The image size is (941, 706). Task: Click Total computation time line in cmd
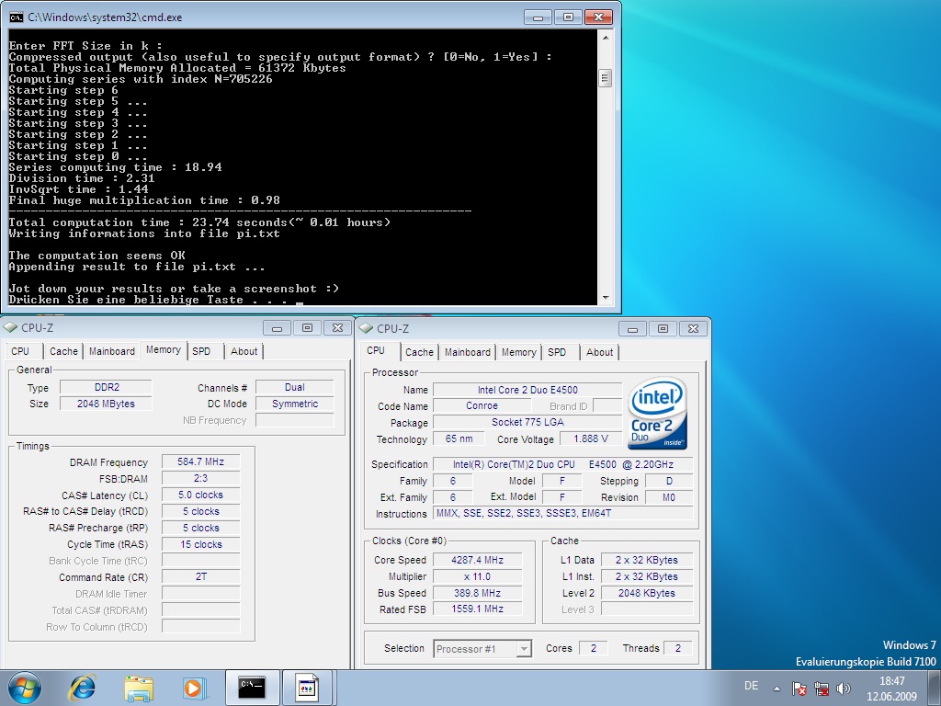[199, 222]
